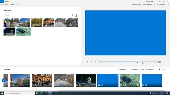Add media to the project library
This screenshot has height=95, width=170.
(x=7, y=15)
